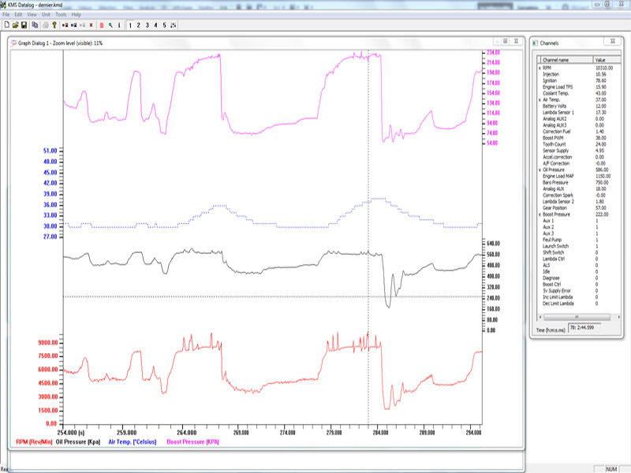The image size is (631, 473).
Task: Open the Tools menu
Action: pos(61,14)
